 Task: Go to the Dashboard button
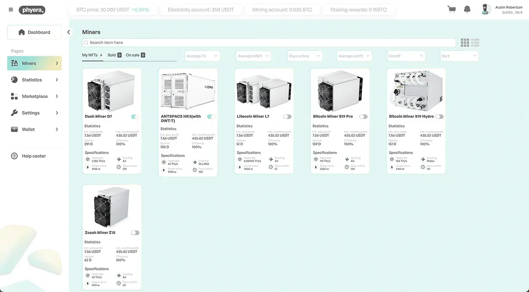click(35, 32)
